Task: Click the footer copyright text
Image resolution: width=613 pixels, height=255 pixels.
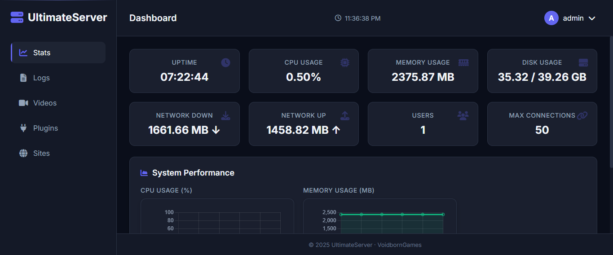Action: point(365,245)
